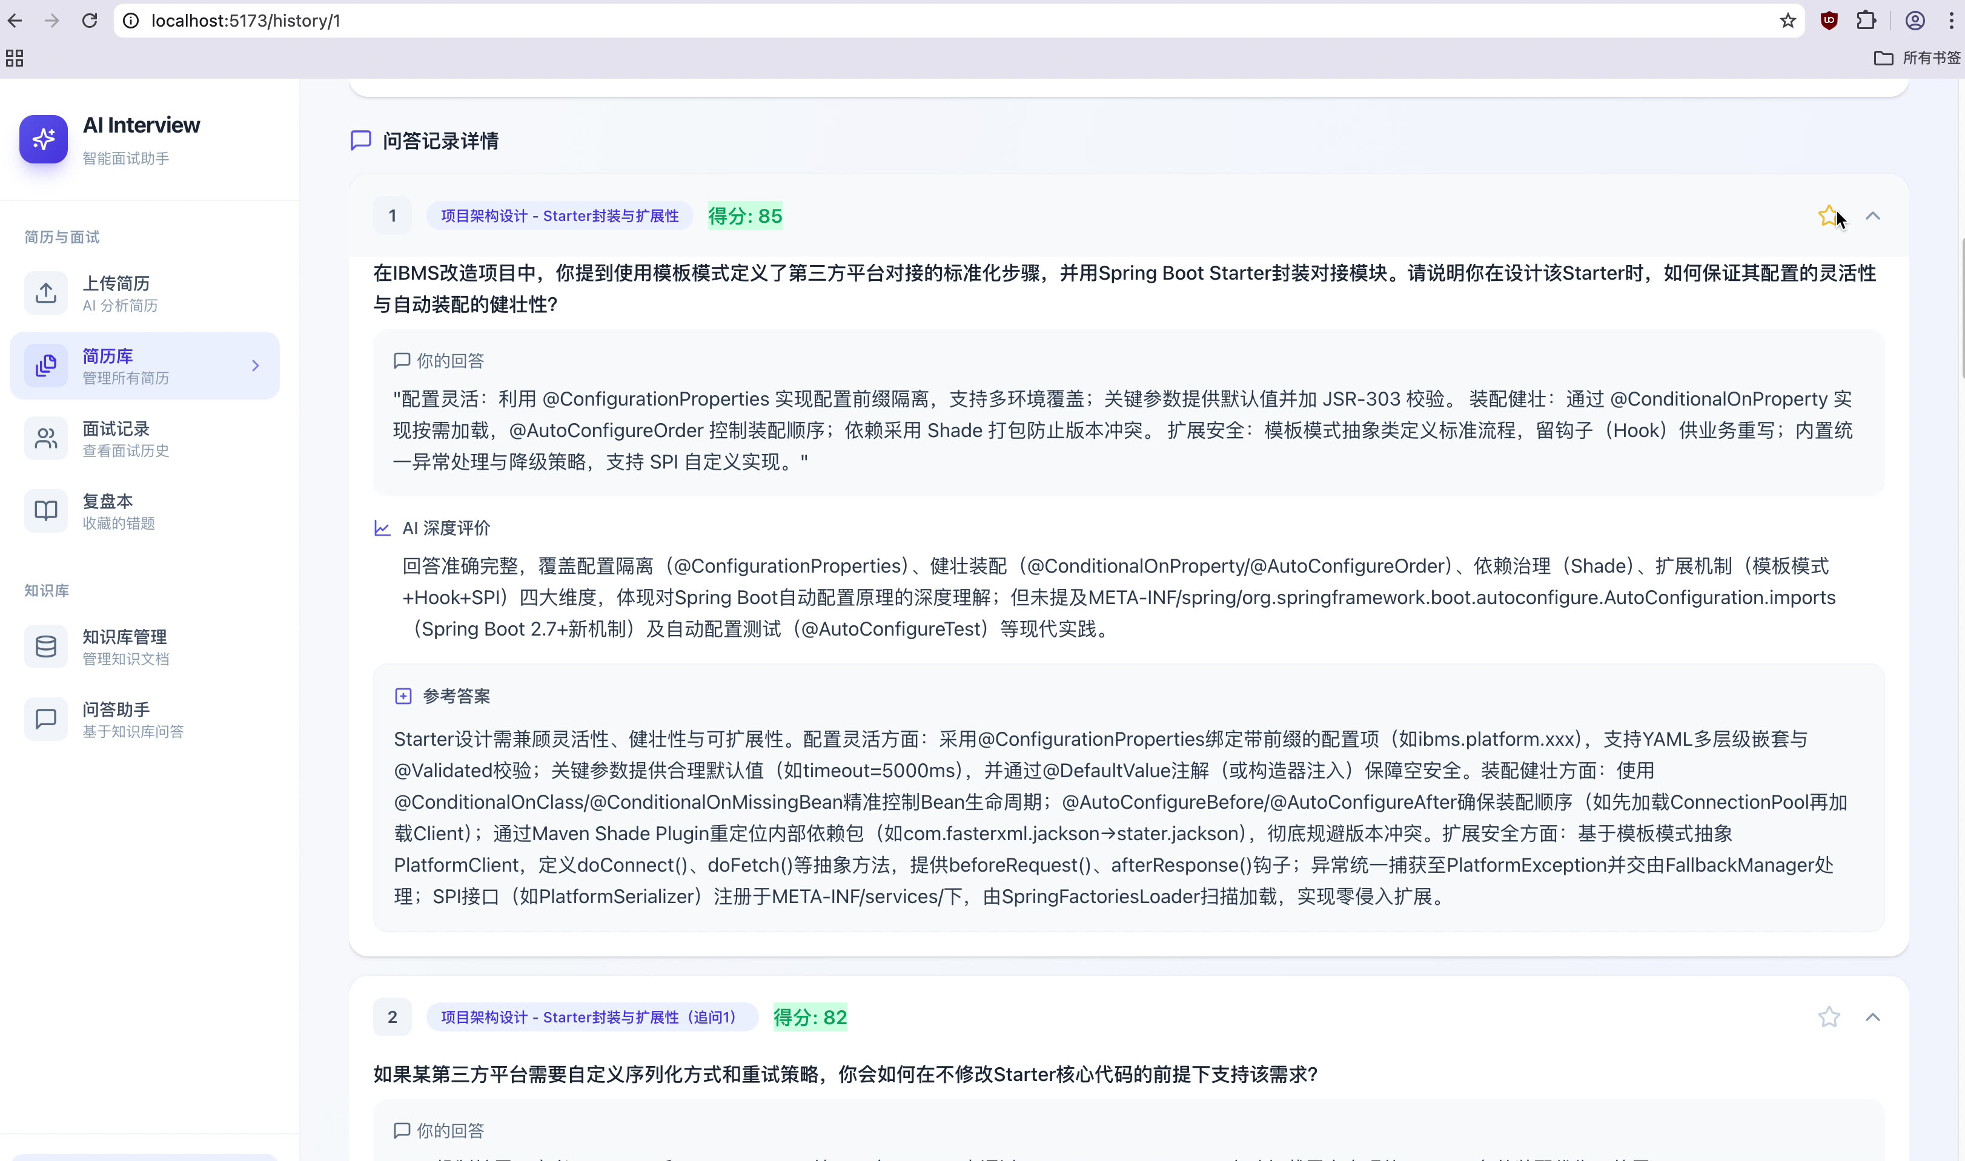Click the AI Interview sparkle logo icon
This screenshot has width=1965, height=1161.
[44, 139]
